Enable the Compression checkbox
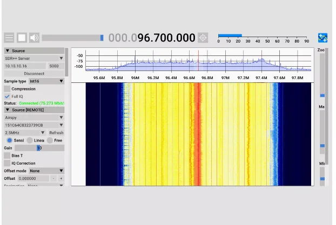Image resolution: width=336 pixels, height=225 pixels. pyautogui.click(x=7, y=89)
